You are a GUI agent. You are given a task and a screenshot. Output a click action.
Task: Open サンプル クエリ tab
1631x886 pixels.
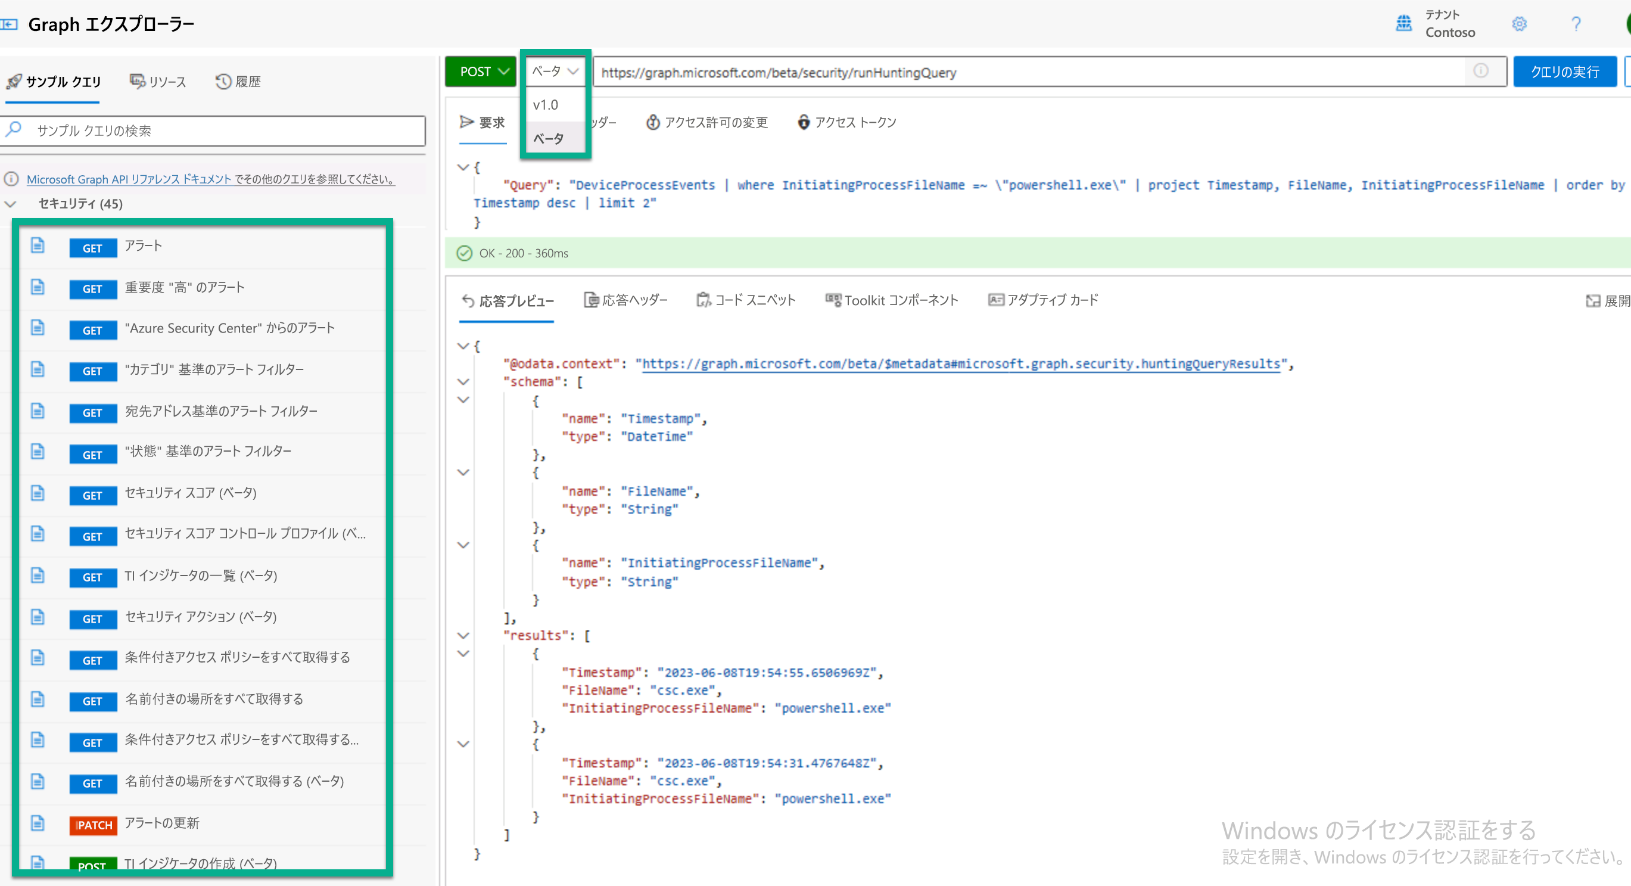click(x=53, y=82)
